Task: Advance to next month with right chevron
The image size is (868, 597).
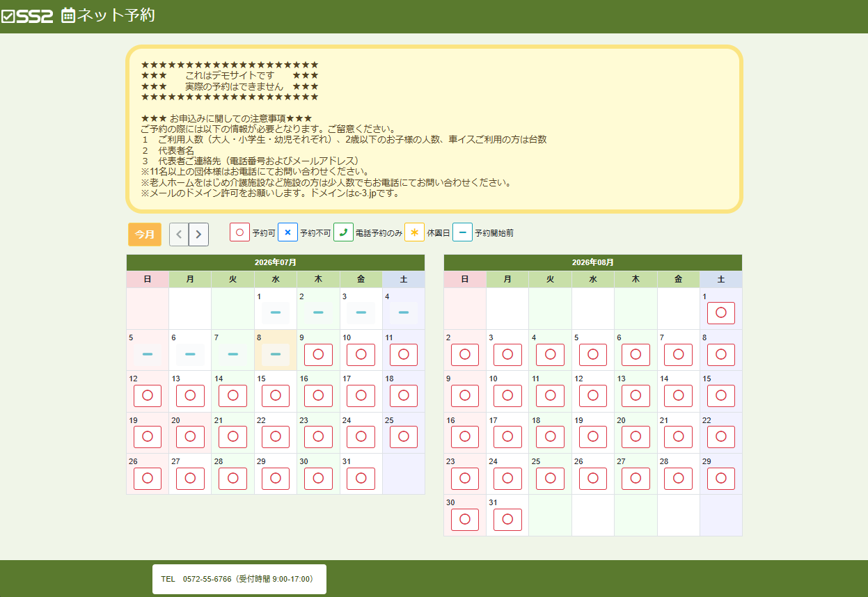Action: [x=198, y=234]
